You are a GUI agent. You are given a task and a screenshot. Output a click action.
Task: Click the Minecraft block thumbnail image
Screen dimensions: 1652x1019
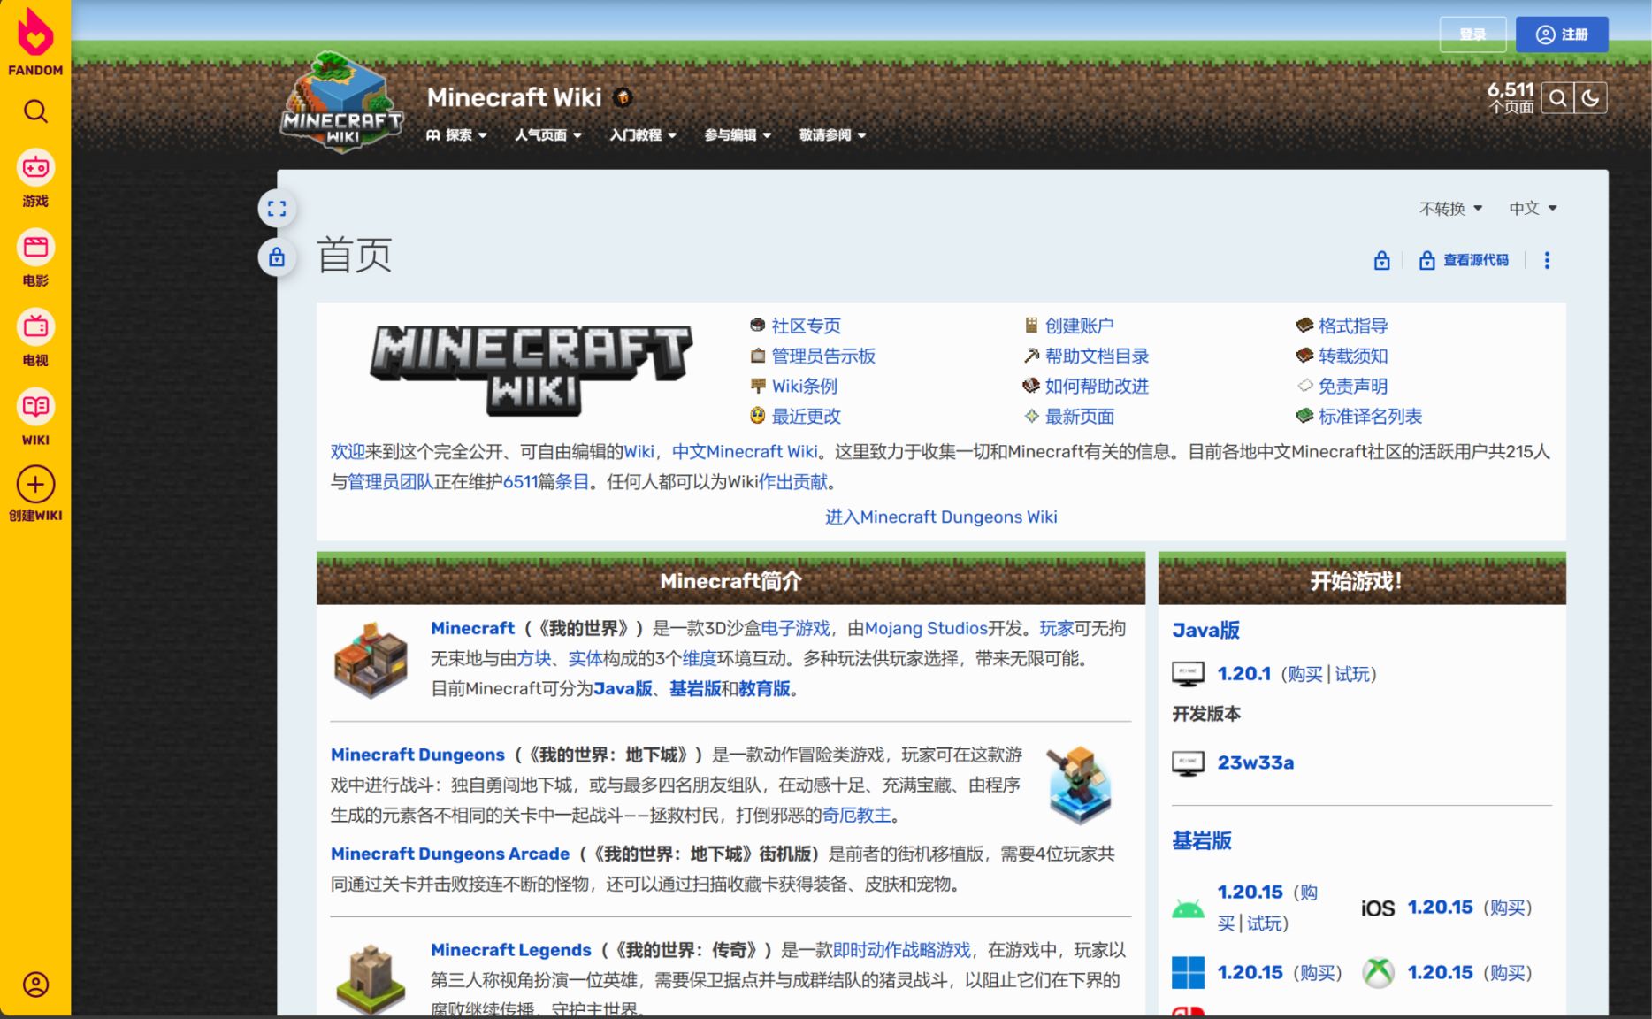pyautogui.click(x=371, y=660)
